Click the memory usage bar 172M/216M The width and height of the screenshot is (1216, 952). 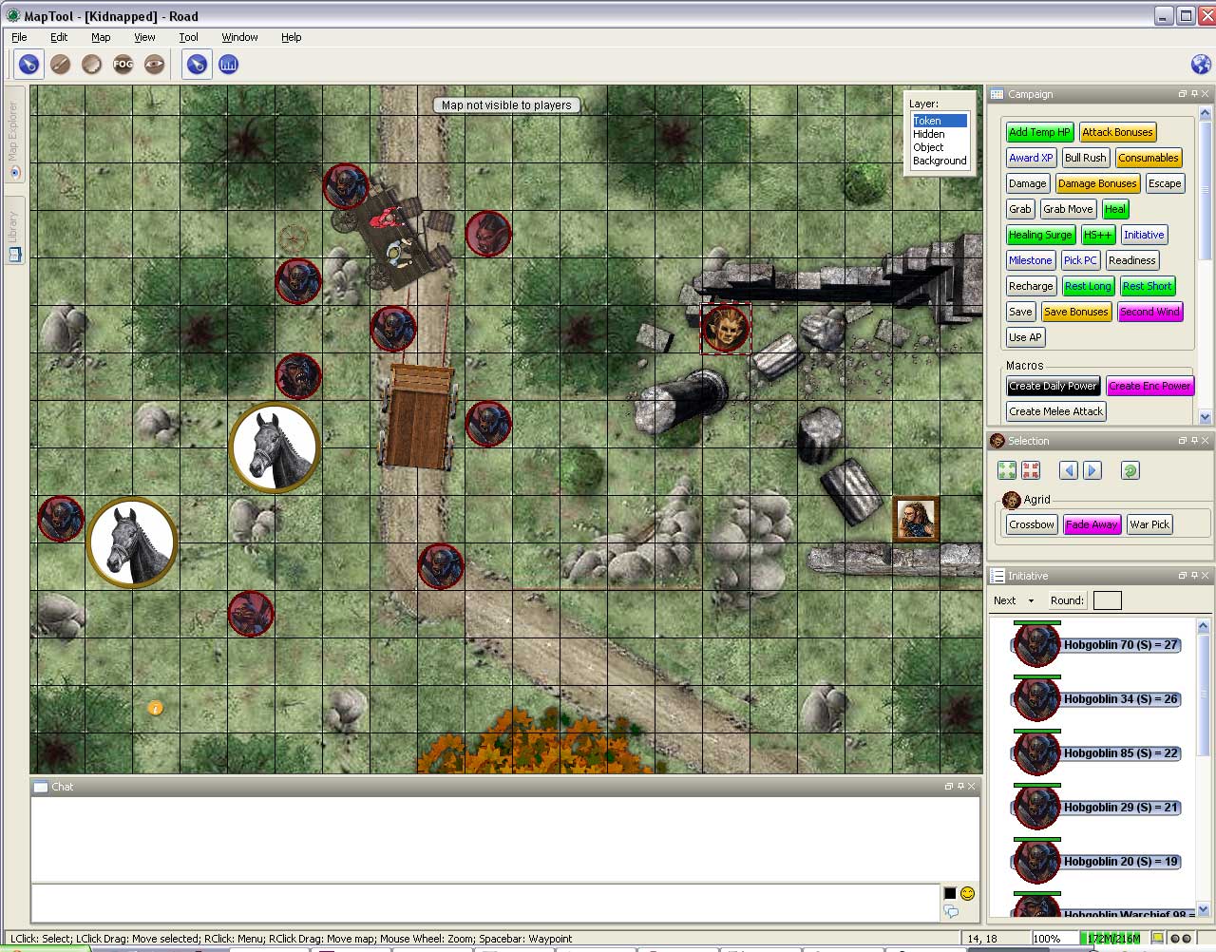tap(1114, 939)
